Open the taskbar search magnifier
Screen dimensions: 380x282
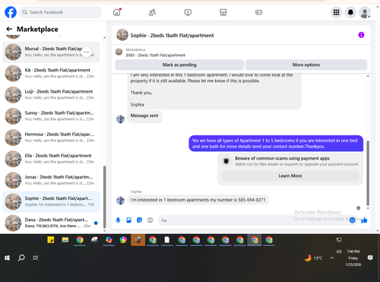point(21,258)
